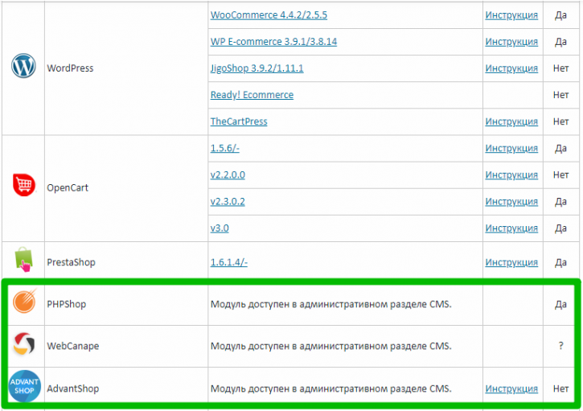
Task: Click Да in the PHPShop row
Action: pyautogui.click(x=560, y=304)
